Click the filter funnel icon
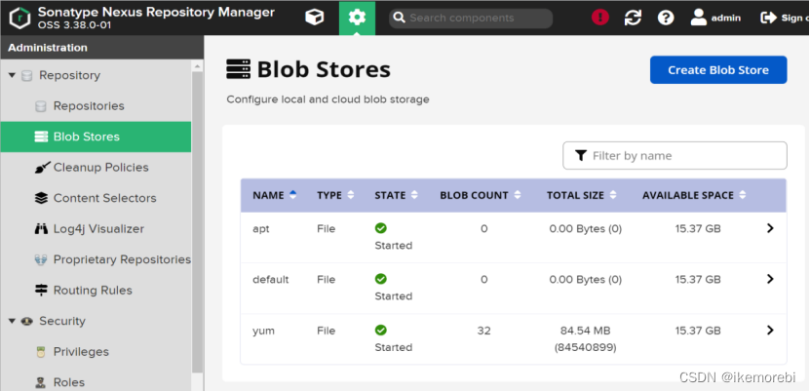 [x=581, y=155]
